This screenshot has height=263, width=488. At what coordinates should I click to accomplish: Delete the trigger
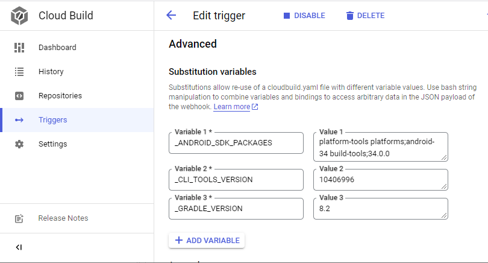pos(365,16)
